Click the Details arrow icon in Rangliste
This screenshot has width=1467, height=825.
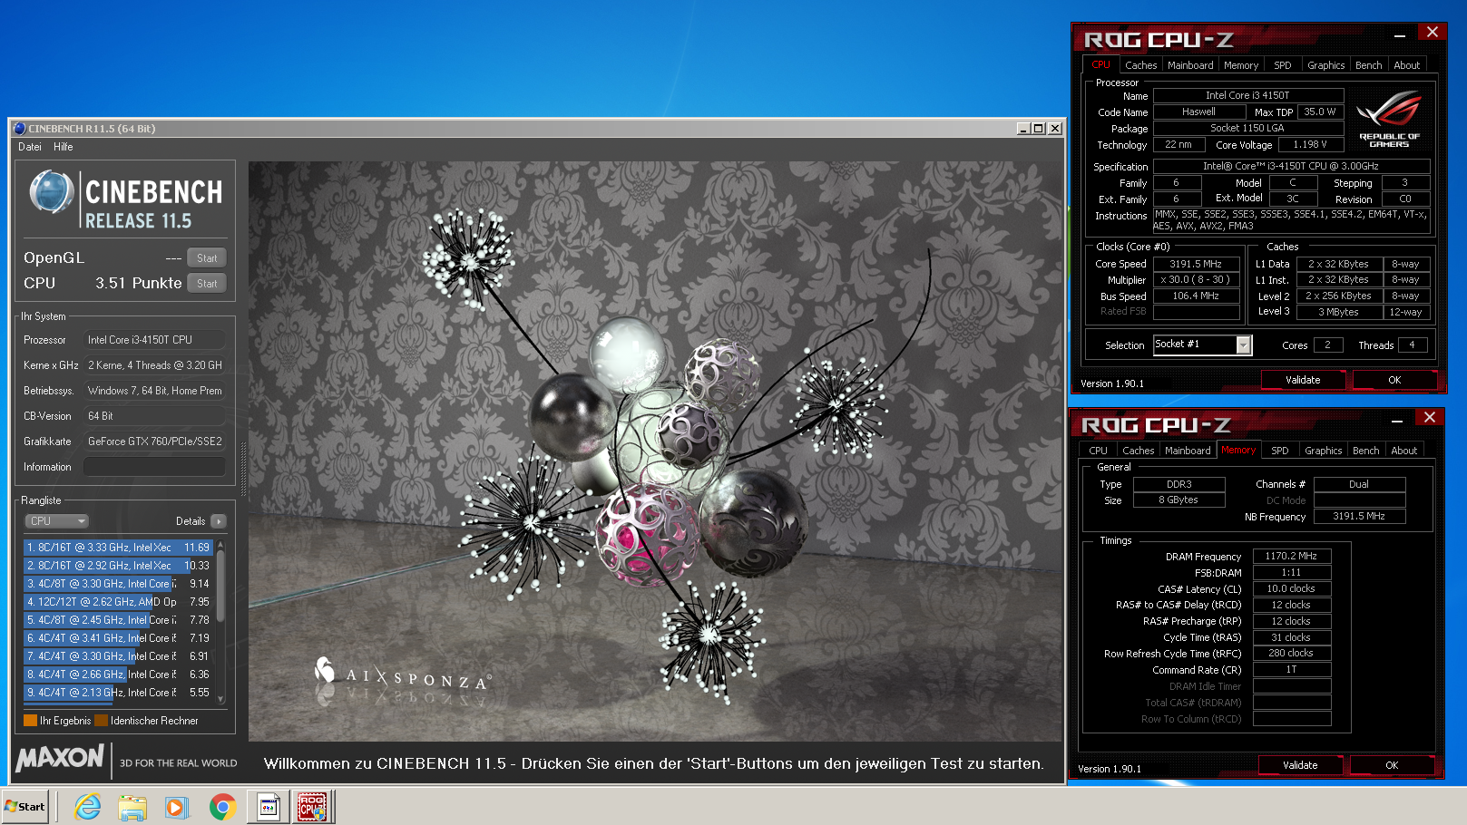click(219, 521)
